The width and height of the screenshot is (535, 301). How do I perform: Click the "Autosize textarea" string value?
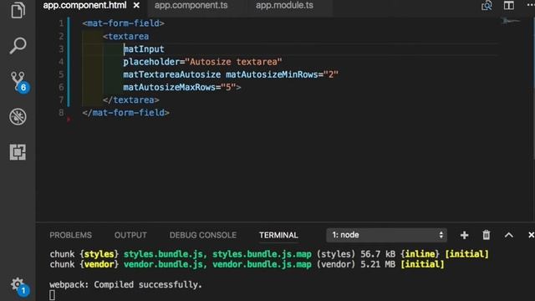point(233,62)
